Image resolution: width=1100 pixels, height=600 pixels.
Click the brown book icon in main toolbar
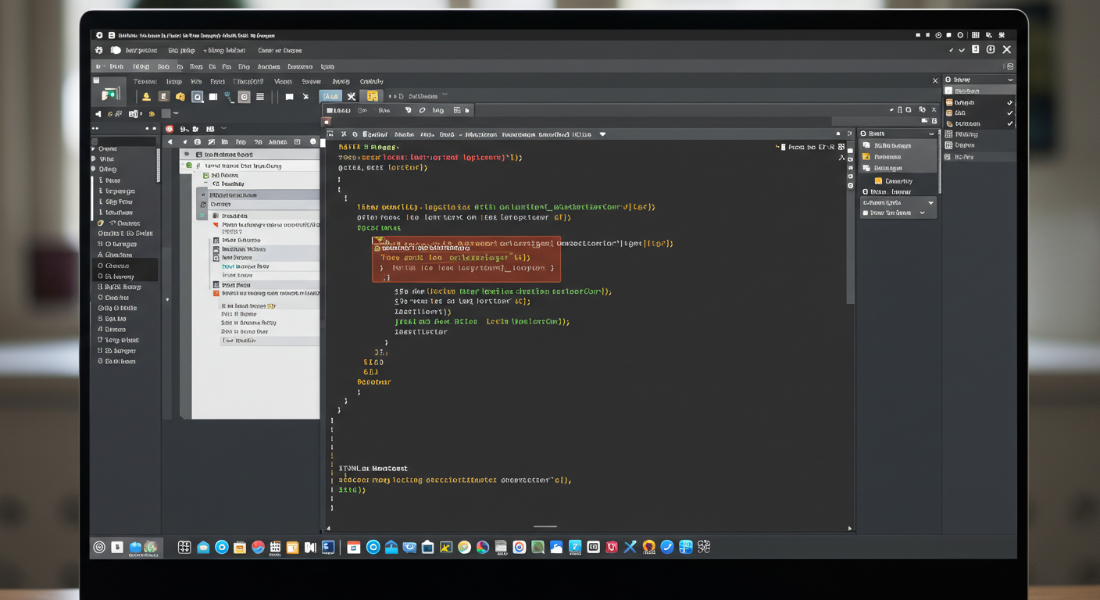click(x=163, y=97)
